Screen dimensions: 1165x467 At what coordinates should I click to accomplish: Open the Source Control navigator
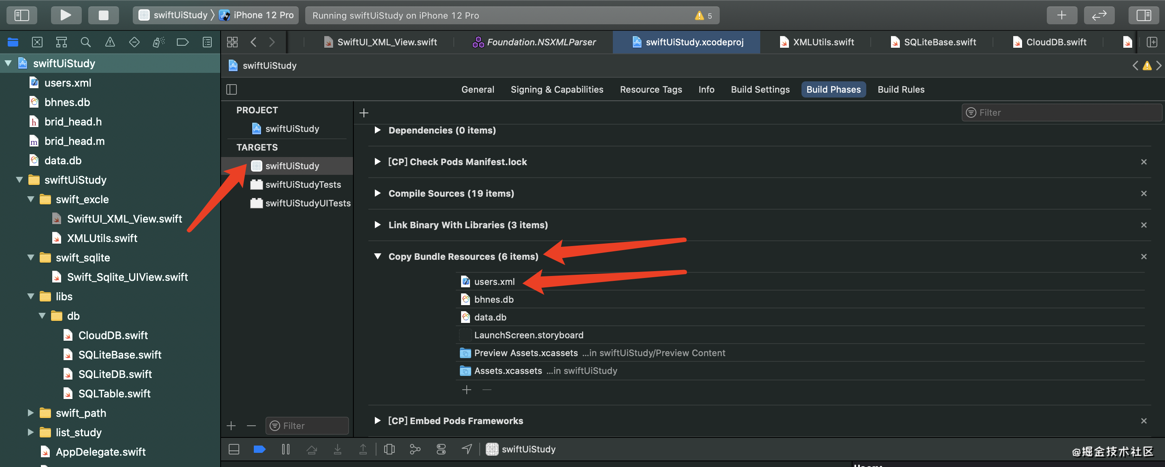pyautogui.click(x=37, y=42)
